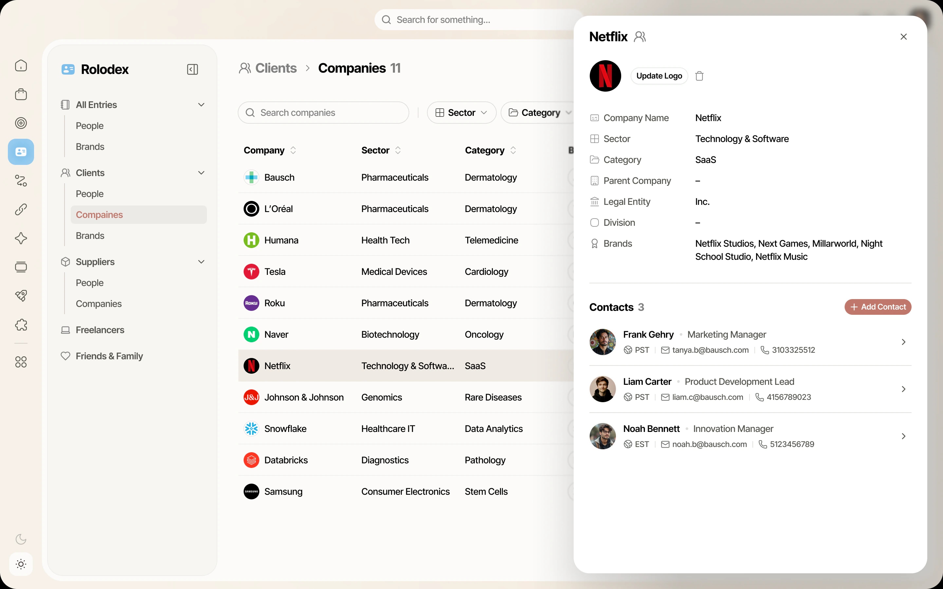Close the Netflix detail panel
The image size is (943, 589).
click(904, 37)
